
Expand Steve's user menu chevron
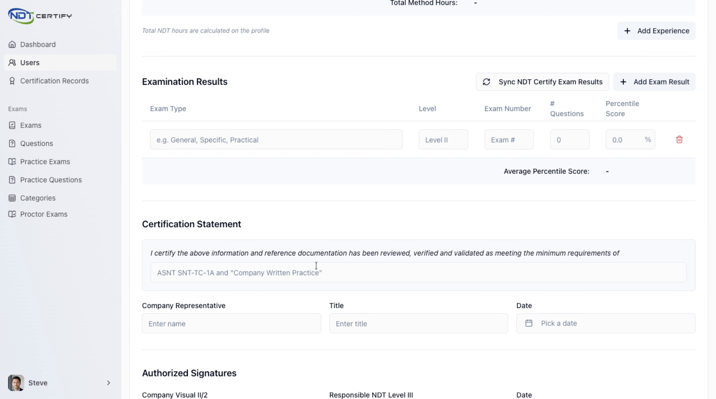108,383
